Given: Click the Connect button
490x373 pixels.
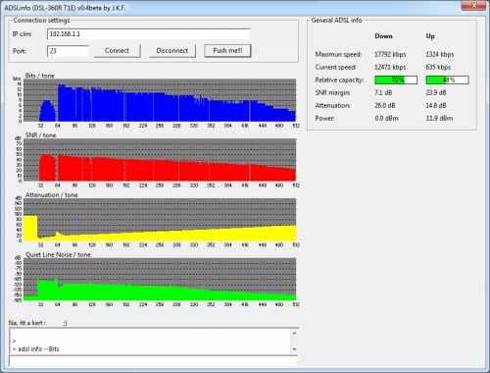Looking at the screenshot, I should click(117, 51).
